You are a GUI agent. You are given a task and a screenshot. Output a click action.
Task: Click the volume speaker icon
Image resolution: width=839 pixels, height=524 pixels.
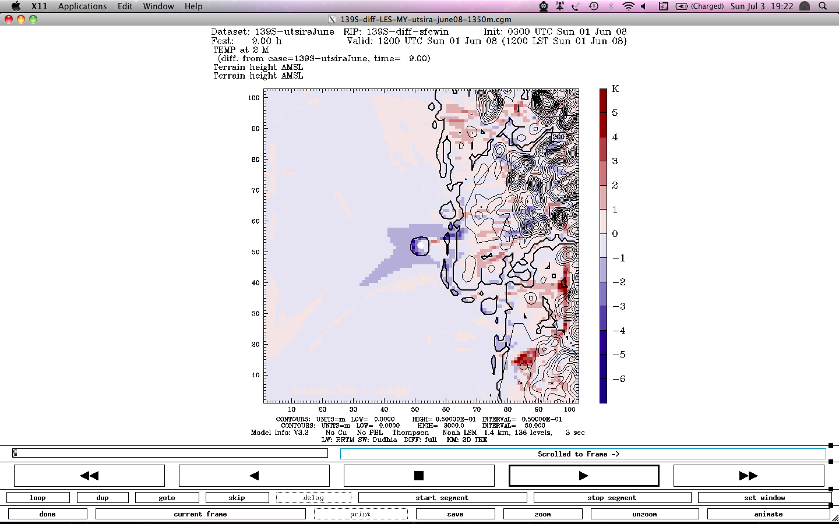click(x=643, y=6)
